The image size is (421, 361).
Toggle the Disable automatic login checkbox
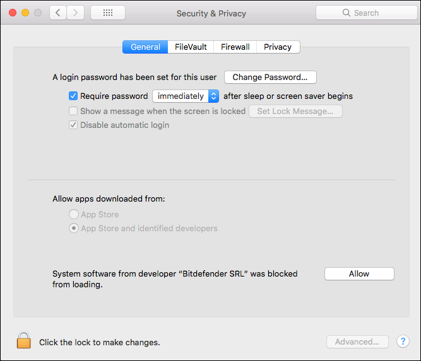pos(73,125)
